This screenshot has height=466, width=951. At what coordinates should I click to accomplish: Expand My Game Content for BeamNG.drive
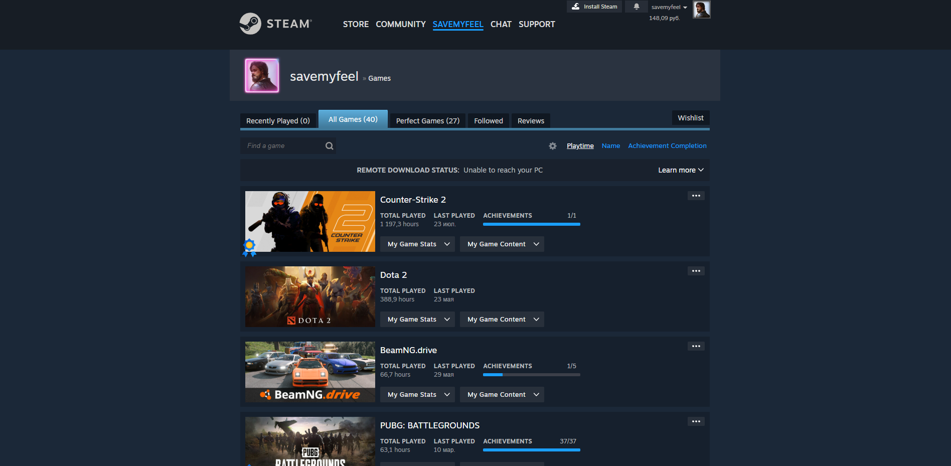tap(502, 395)
